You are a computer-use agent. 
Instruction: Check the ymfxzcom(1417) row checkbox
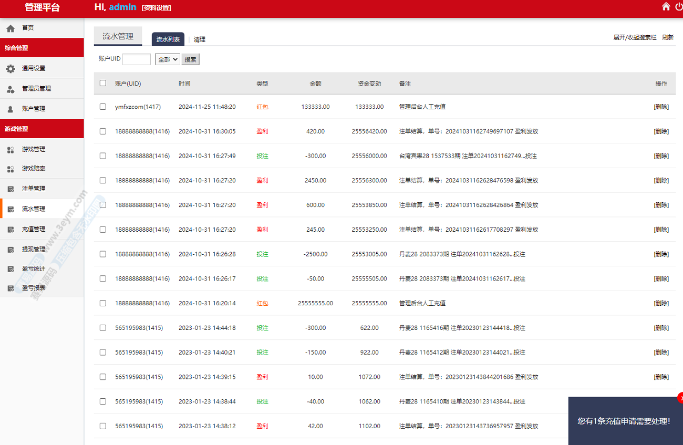click(x=103, y=107)
